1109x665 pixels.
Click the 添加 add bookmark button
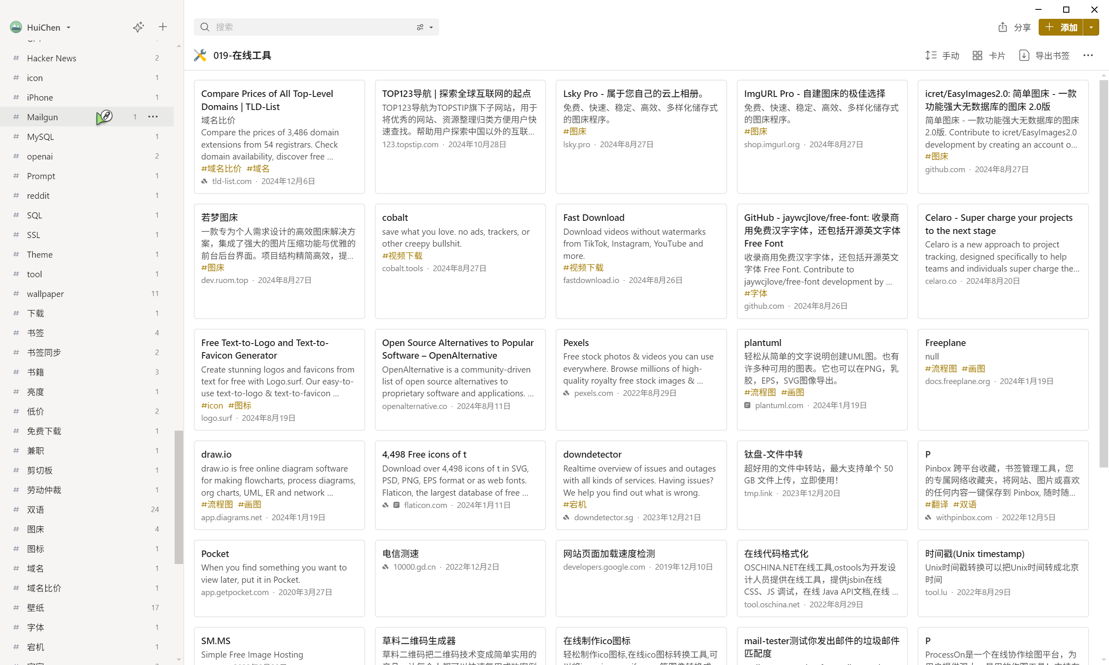(1061, 27)
